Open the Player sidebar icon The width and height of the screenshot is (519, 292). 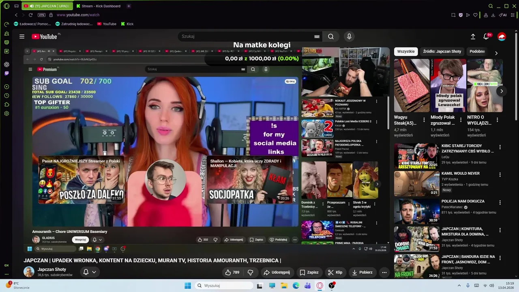tap(6, 87)
